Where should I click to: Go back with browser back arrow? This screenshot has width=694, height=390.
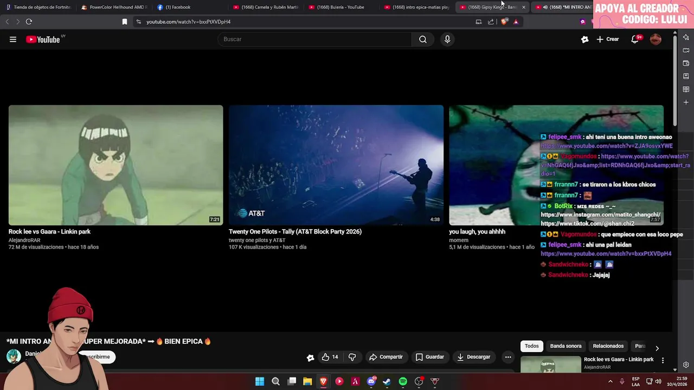[x=7, y=22]
